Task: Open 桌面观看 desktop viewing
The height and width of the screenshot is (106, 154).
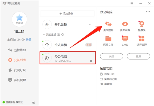Action: click(x=125, y=26)
